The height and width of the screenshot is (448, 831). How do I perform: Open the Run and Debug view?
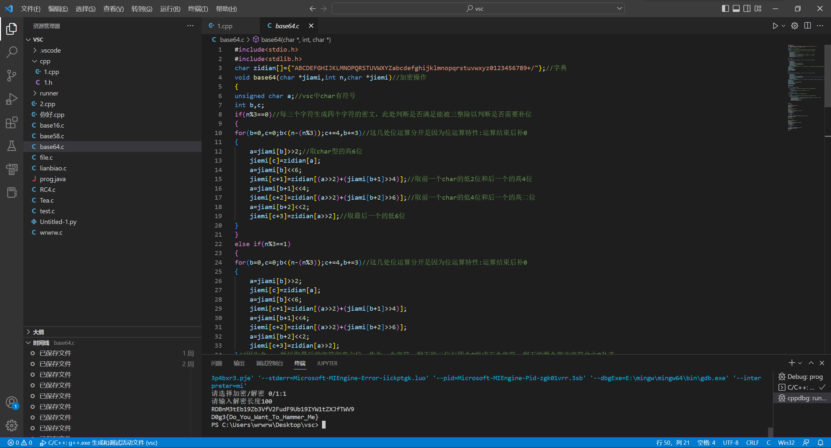click(x=12, y=99)
